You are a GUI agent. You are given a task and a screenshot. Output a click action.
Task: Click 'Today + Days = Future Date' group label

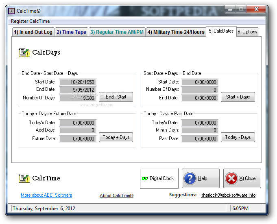point(49,114)
